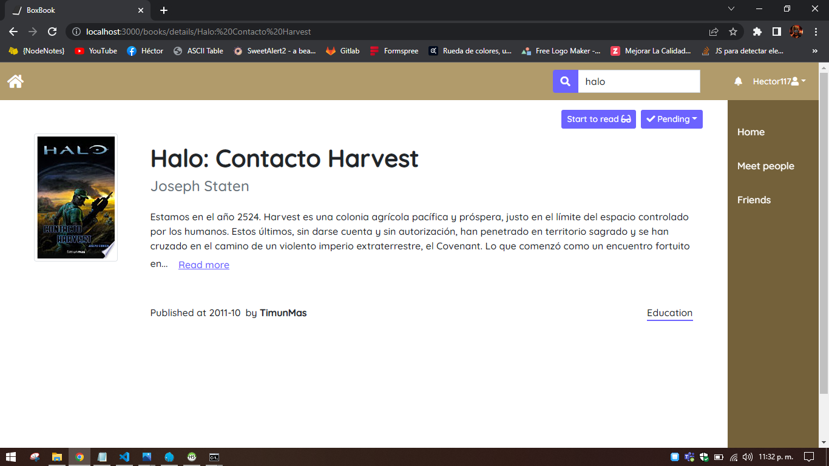Image resolution: width=829 pixels, height=466 pixels.
Task: Go to the BoxBook home icon
Action: [x=15, y=81]
